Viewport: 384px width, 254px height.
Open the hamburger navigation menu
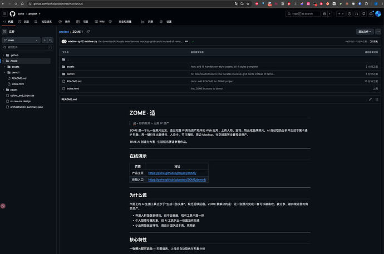4,14
